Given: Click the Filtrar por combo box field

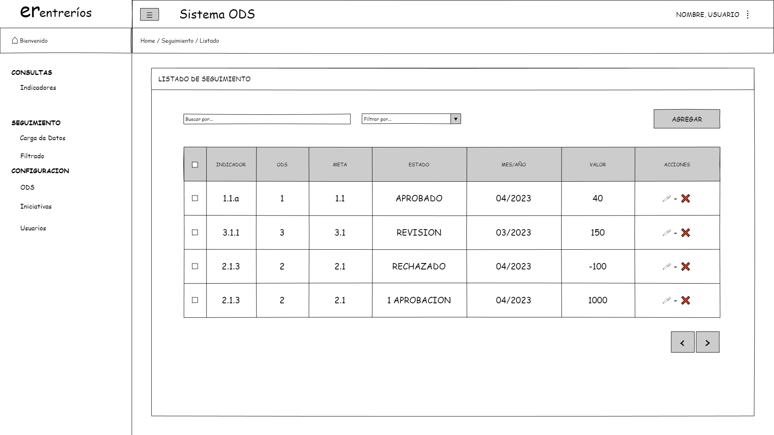Looking at the screenshot, I should (x=406, y=119).
